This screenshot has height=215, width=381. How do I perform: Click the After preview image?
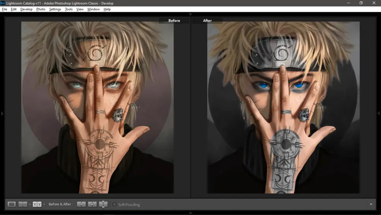point(283,107)
